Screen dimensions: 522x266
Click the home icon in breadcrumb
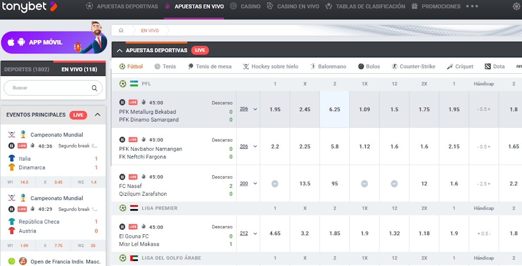coord(121,30)
